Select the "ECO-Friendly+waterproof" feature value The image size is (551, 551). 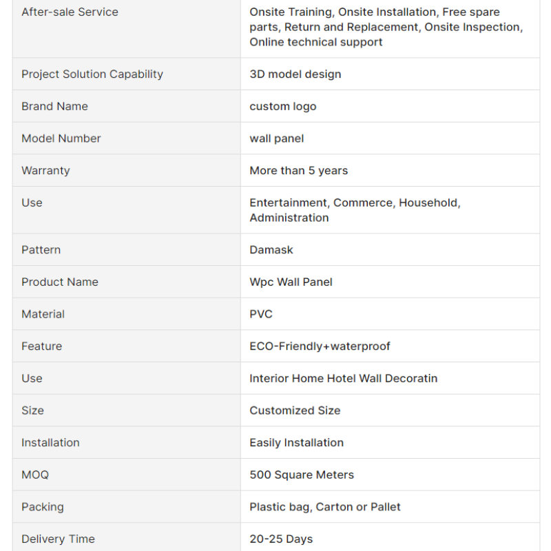320,346
